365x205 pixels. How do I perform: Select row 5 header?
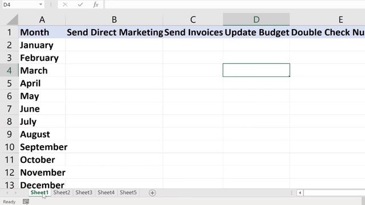[x=9, y=83]
